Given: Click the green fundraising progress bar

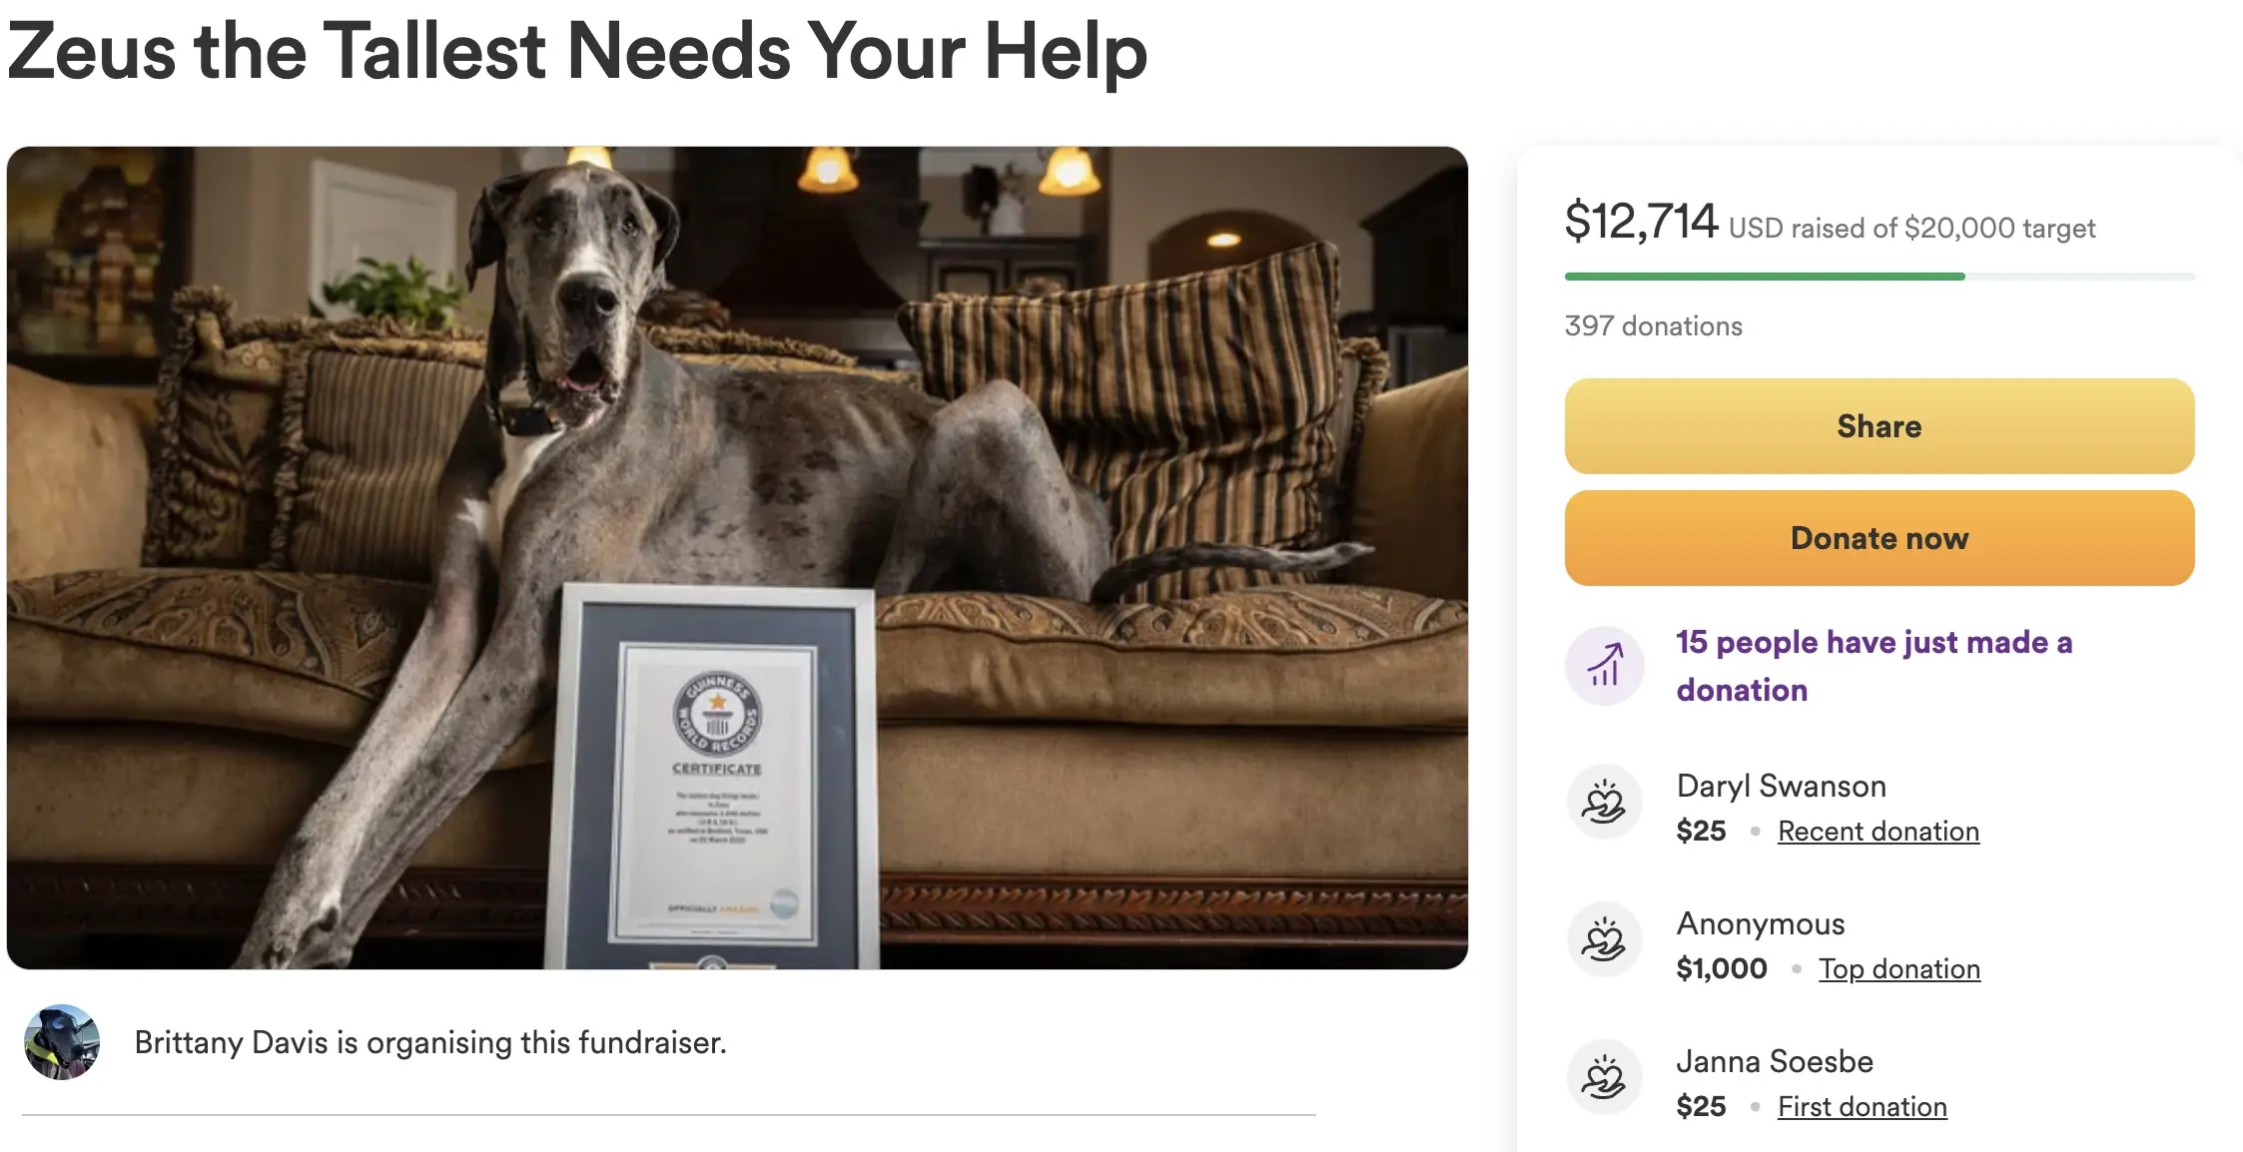Looking at the screenshot, I should pos(1878,277).
